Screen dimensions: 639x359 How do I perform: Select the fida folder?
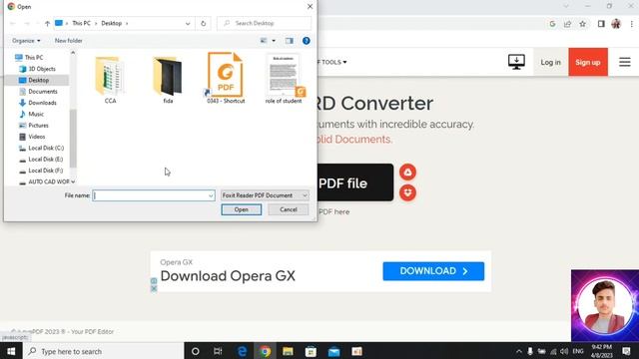tap(168, 80)
